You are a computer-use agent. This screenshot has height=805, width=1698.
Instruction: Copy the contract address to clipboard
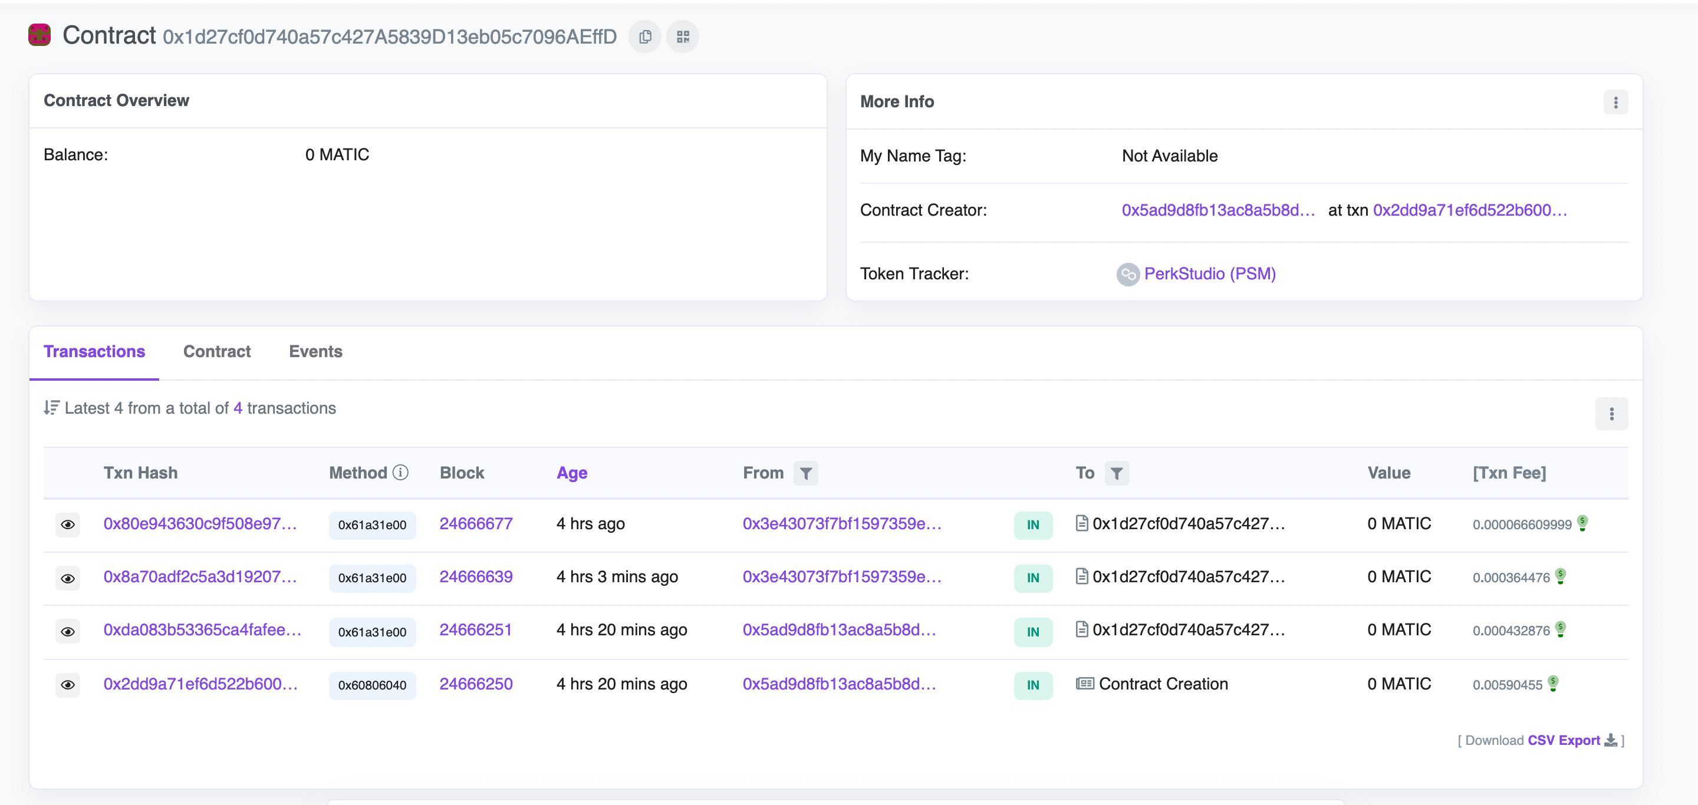tap(644, 37)
